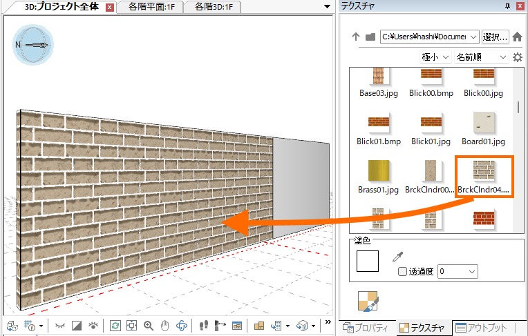Open the view window settings icon

(x=237, y=326)
